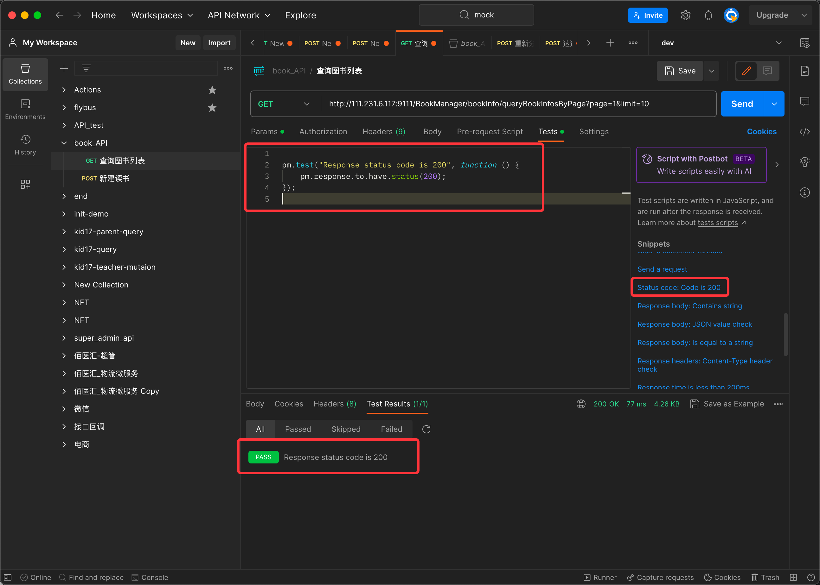Expand the kid17-query collection
This screenshot has height=585, width=820.
click(x=64, y=249)
